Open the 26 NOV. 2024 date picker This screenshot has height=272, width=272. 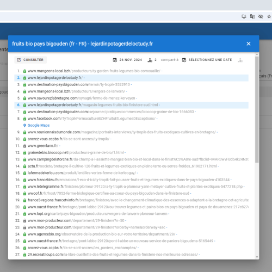[x=127, y=60]
